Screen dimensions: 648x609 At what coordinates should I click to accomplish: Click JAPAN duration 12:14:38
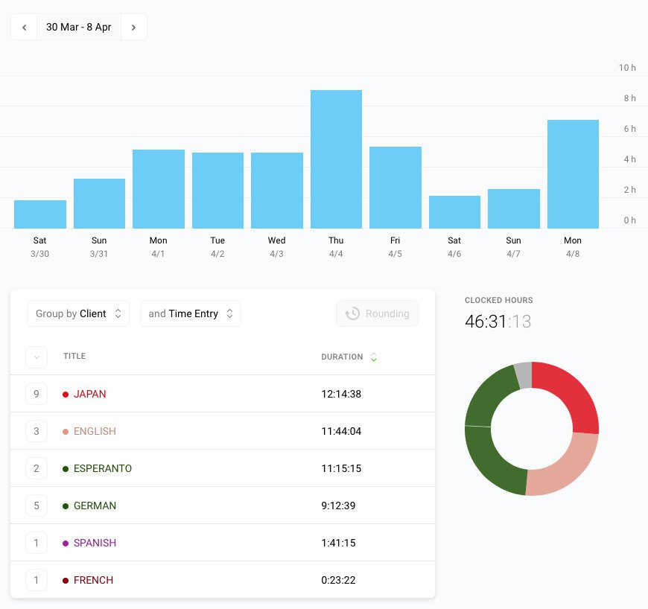(341, 394)
